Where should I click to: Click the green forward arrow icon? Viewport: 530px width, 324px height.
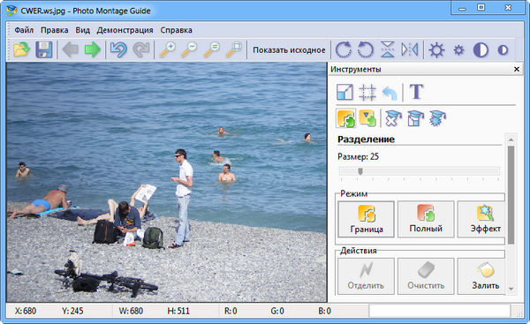[92, 49]
